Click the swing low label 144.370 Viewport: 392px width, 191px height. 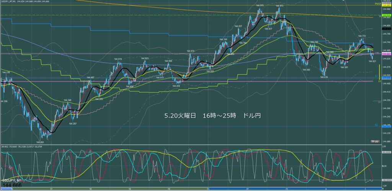(x=99, y=99)
